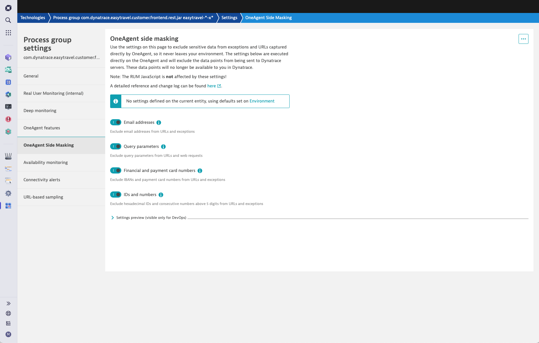539x343 pixels.
Task: Switch to the Availability monitoring settings section
Action: (x=45, y=162)
